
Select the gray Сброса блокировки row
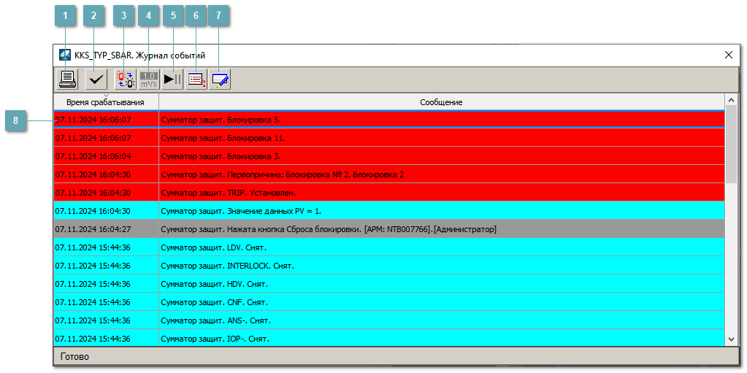click(389, 229)
